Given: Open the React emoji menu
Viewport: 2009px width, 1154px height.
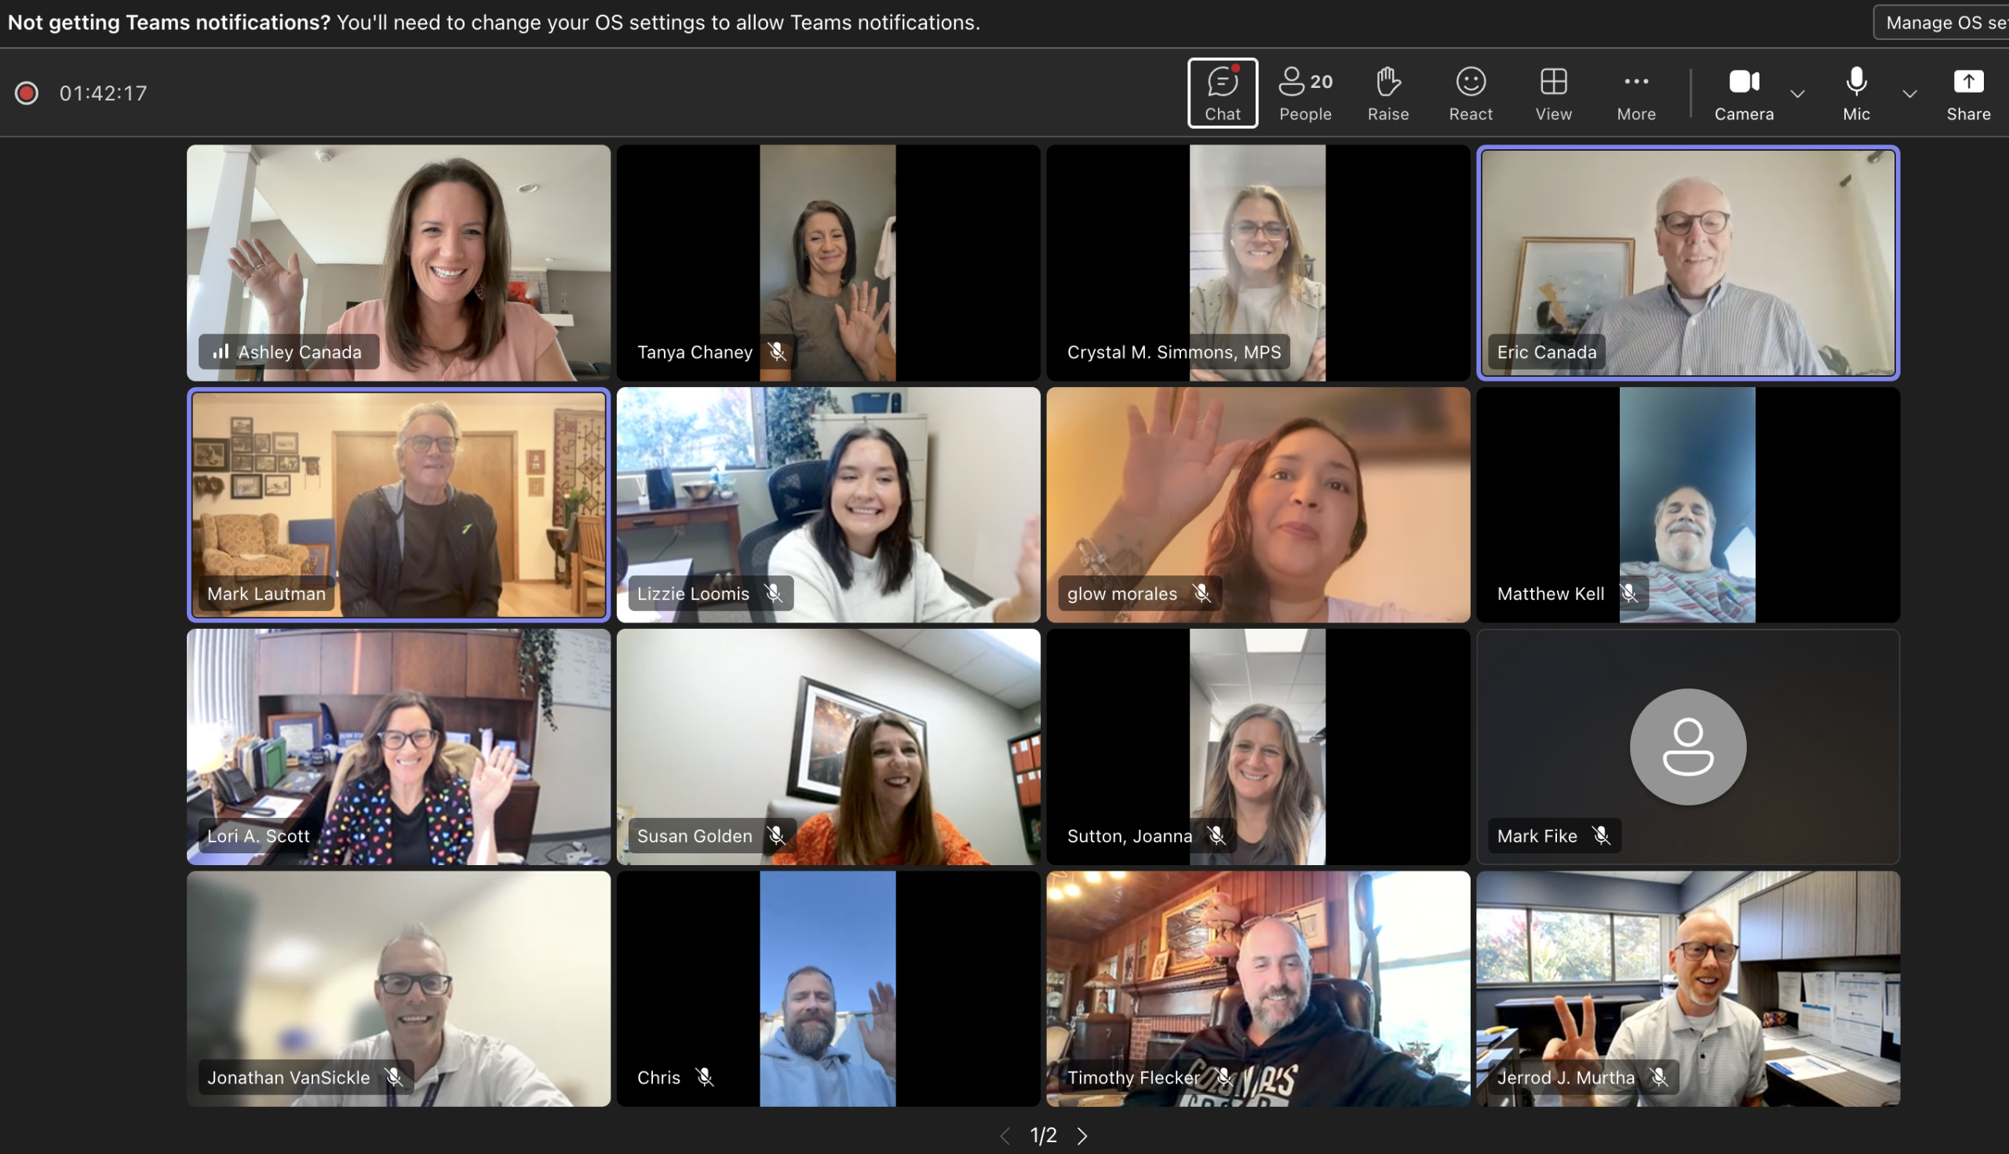Looking at the screenshot, I should coord(1471,93).
